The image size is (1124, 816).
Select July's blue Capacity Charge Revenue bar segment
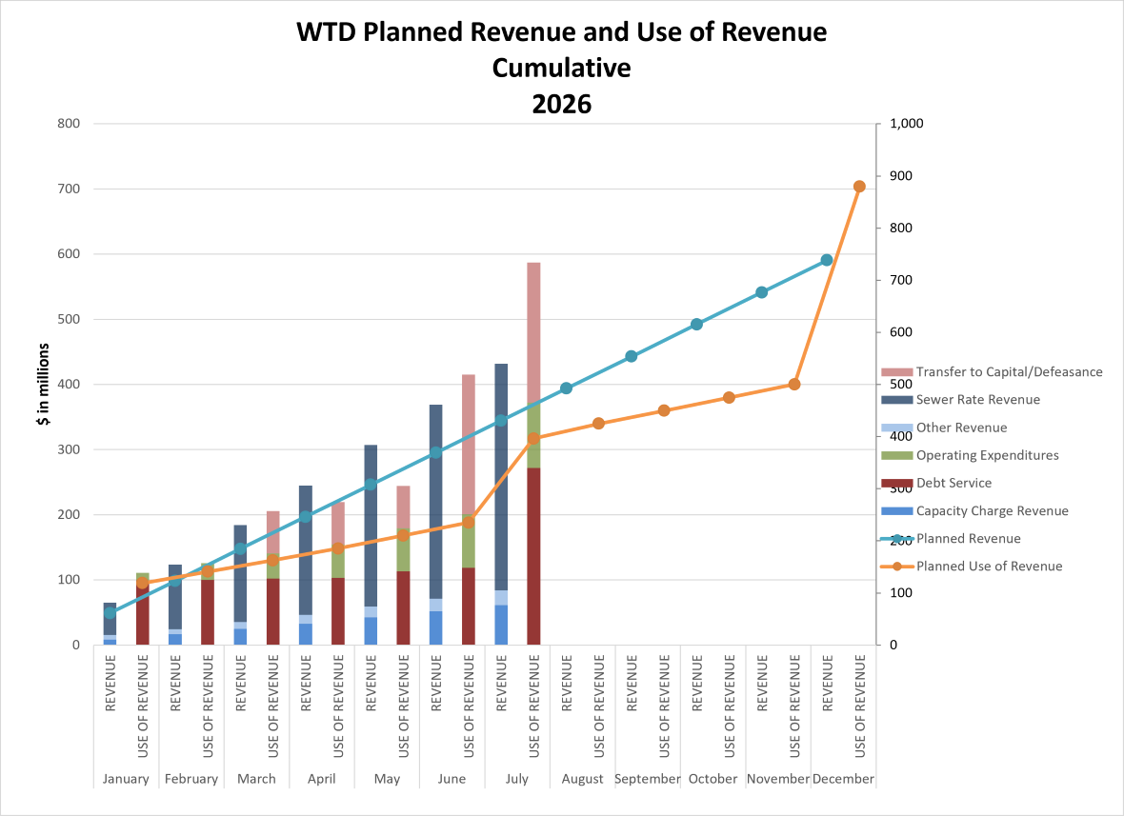[x=501, y=625]
